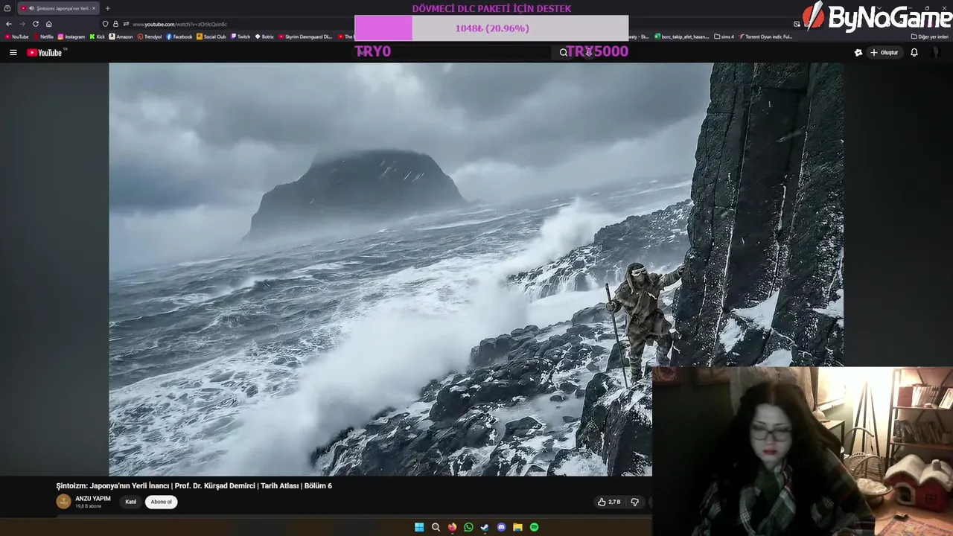
Task: Open Spotify from the taskbar
Action: (534, 527)
